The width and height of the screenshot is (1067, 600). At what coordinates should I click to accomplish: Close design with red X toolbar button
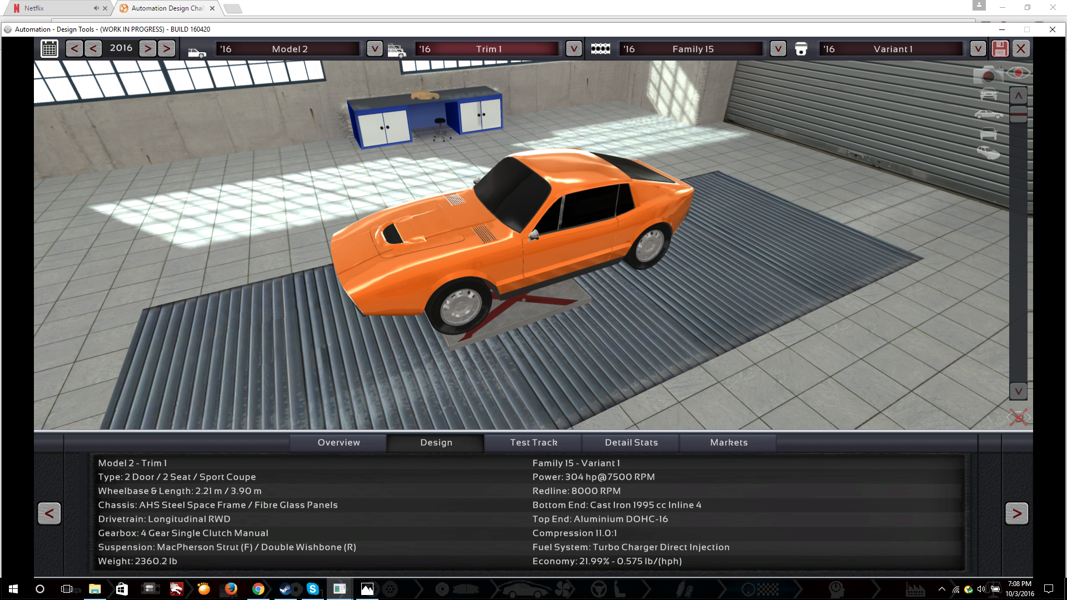1021,49
